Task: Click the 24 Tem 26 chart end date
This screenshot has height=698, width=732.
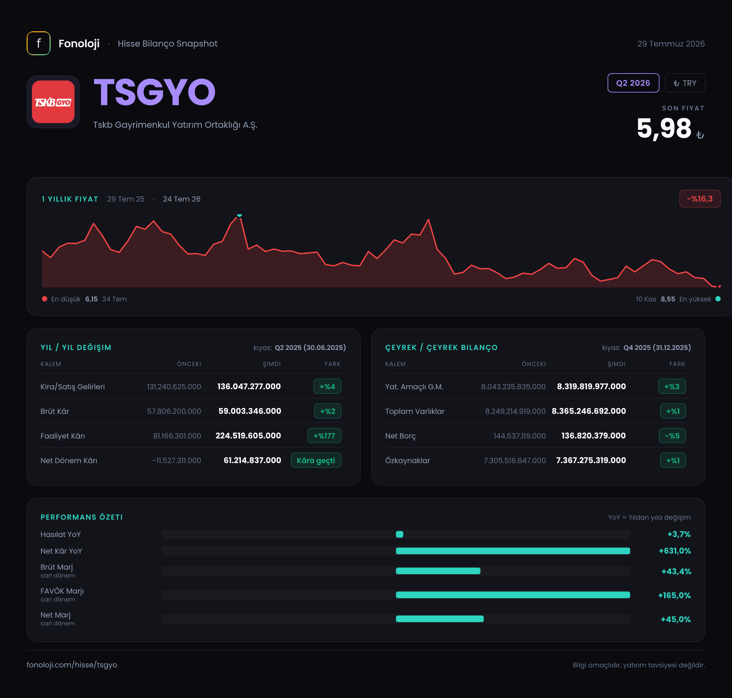Action: tap(182, 199)
